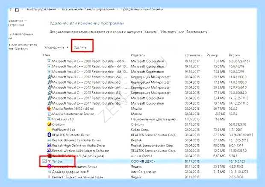265x187 pixels.
Task: Click the PotPlayer-64 bit icon
Action: [49, 130]
